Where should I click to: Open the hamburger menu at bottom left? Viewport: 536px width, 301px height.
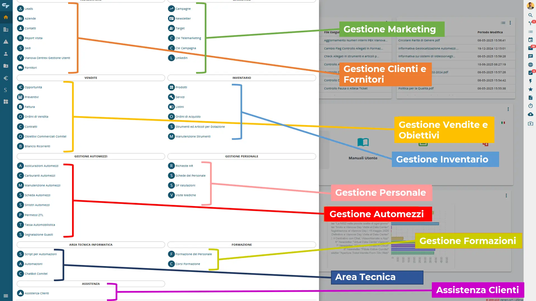click(x=6, y=296)
